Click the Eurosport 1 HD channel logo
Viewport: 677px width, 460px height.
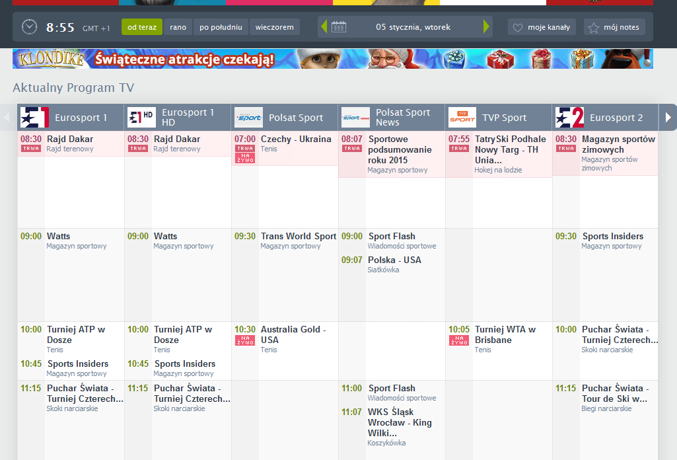(x=141, y=118)
